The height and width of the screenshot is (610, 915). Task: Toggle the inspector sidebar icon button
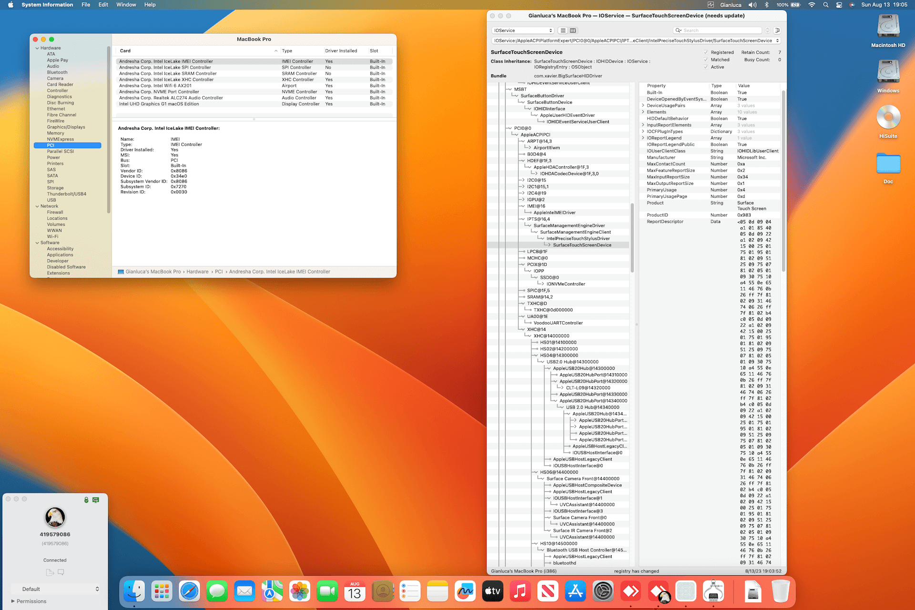point(777,30)
